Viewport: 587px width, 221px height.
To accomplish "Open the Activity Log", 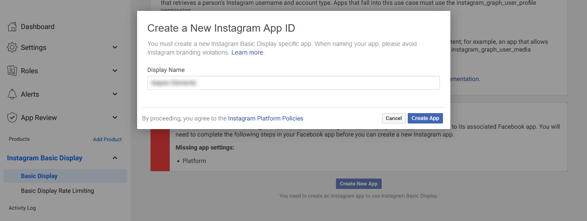I will [x=22, y=208].
